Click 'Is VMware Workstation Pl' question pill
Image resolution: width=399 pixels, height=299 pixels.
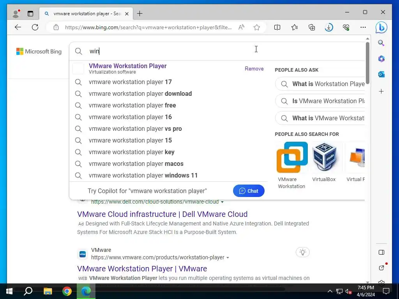point(320,101)
